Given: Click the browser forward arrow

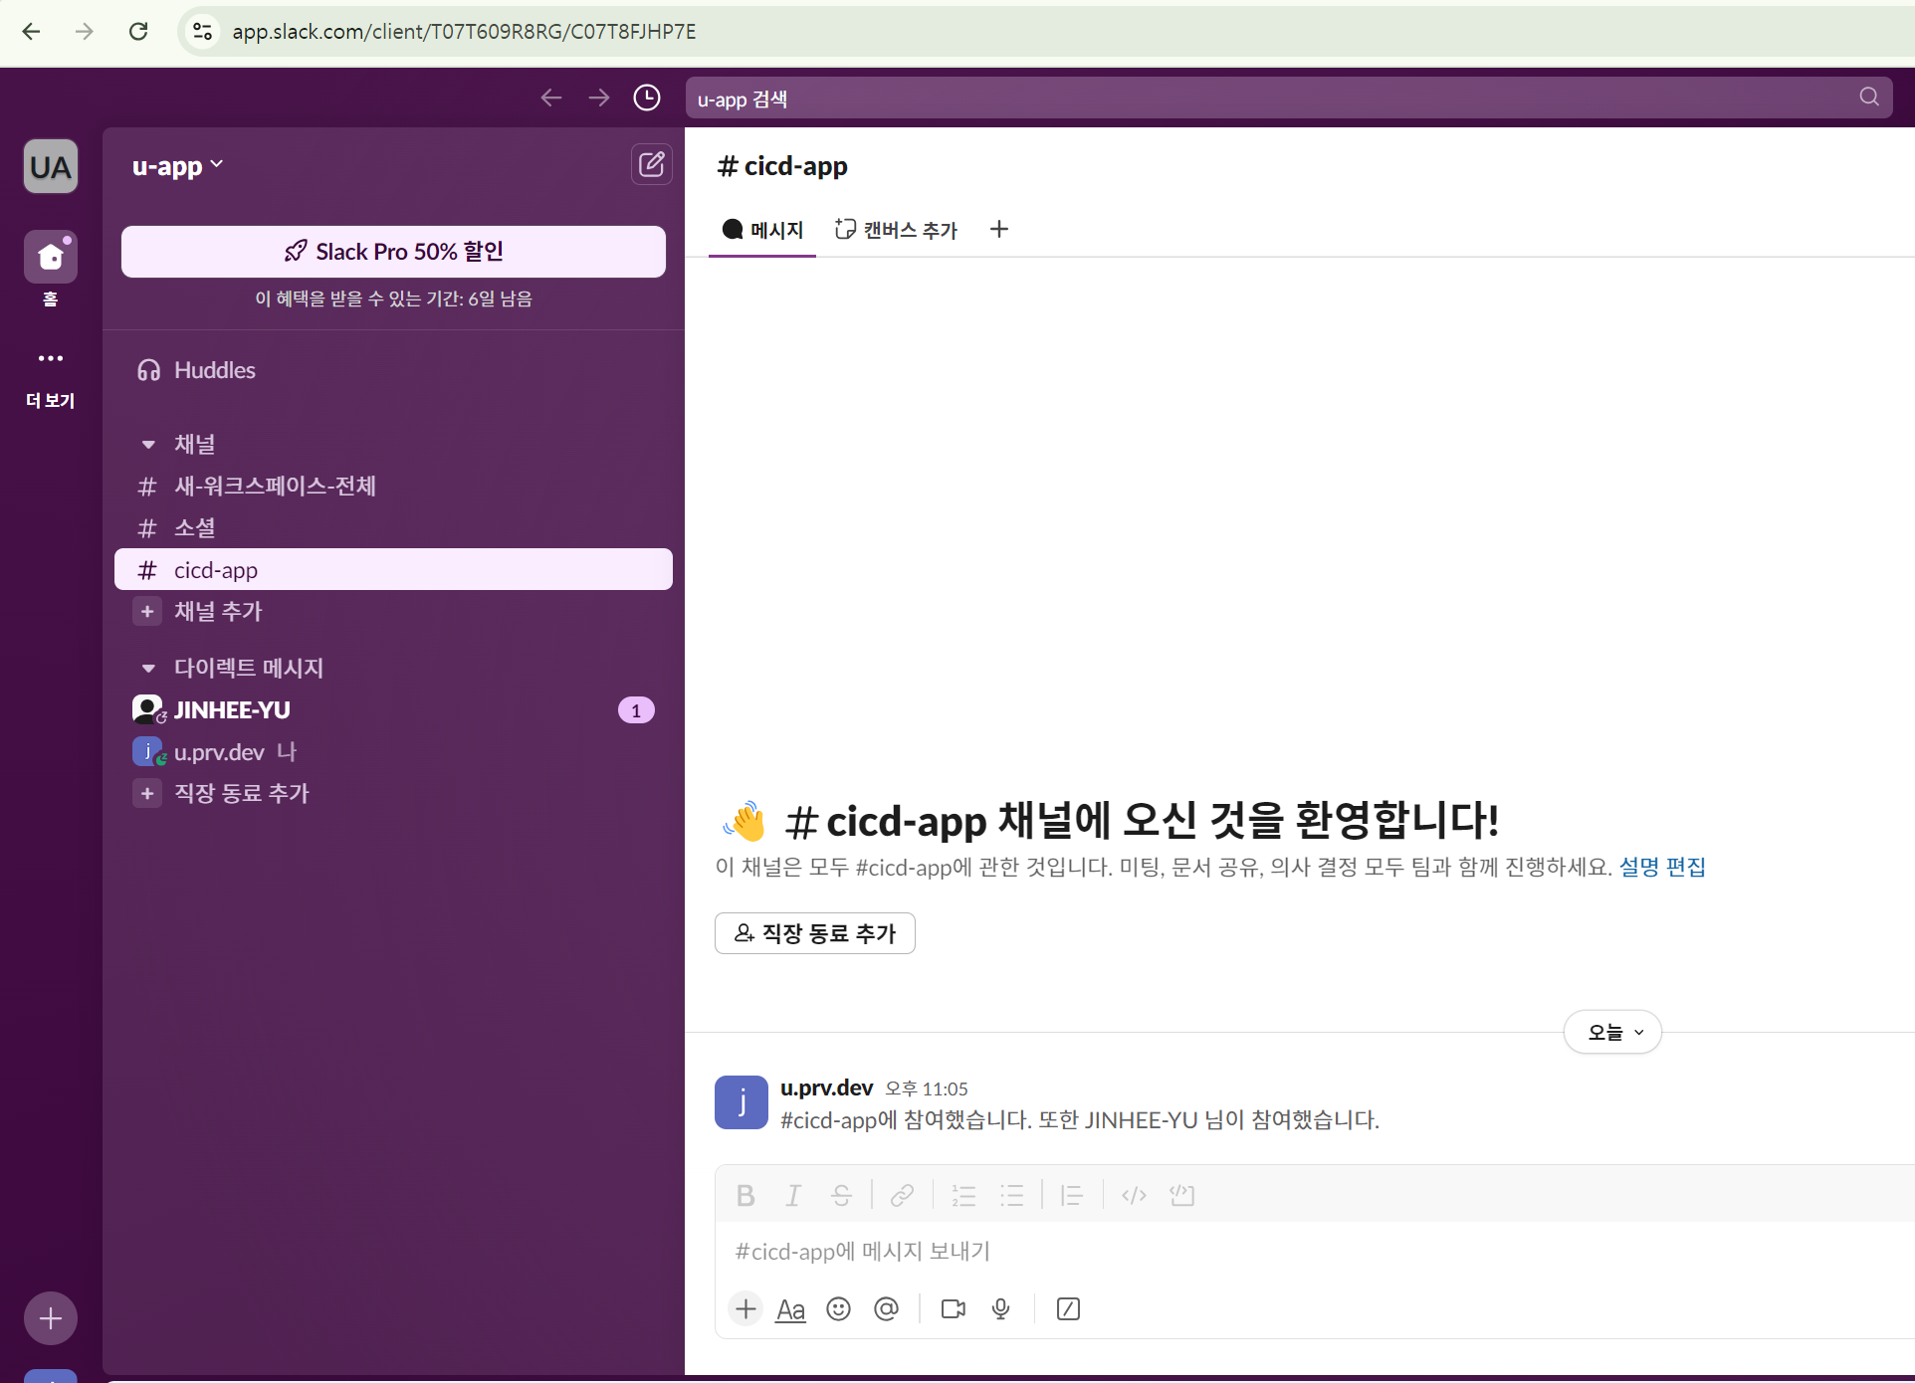Looking at the screenshot, I should pos(85,32).
